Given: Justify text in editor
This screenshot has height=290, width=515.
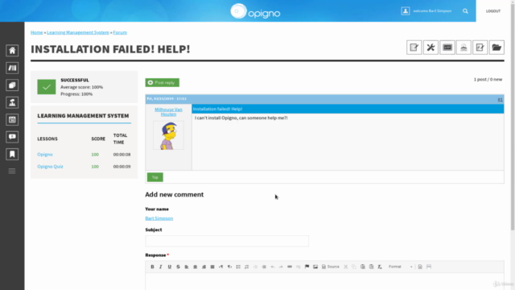Looking at the screenshot, I should (x=212, y=267).
